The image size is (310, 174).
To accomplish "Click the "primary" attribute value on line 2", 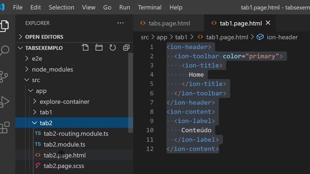I will pyautogui.click(x=262, y=56).
